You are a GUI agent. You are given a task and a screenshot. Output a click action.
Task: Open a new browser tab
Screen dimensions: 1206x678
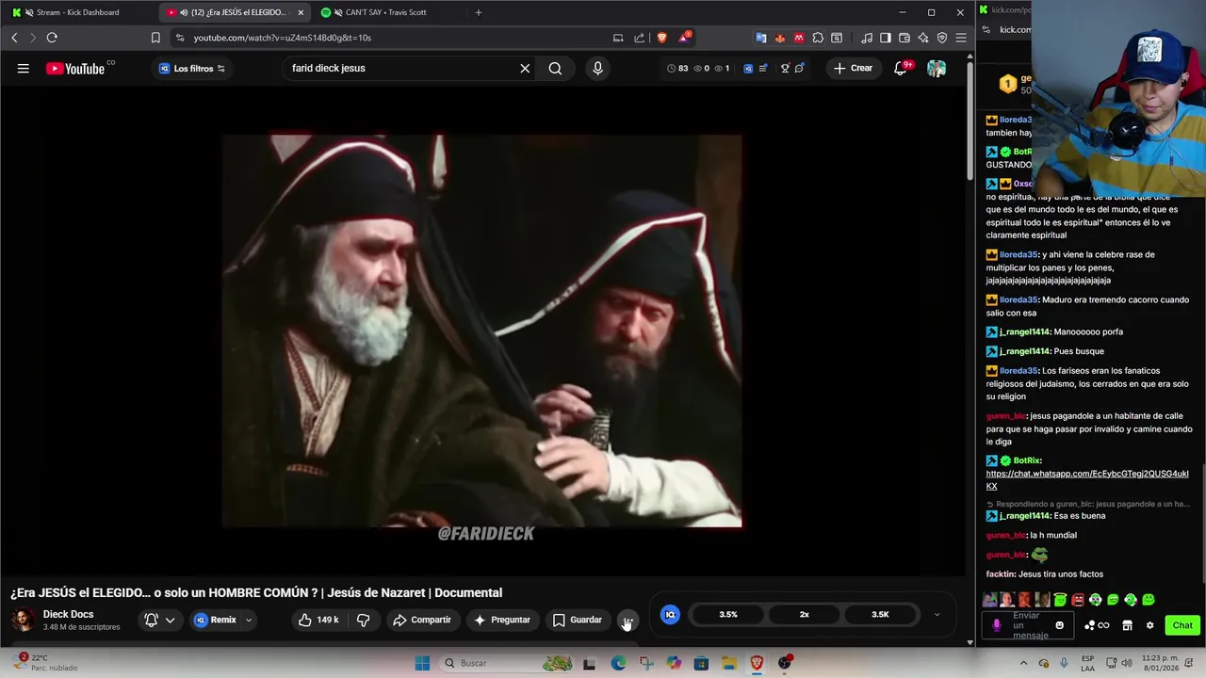(x=478, y=12)
